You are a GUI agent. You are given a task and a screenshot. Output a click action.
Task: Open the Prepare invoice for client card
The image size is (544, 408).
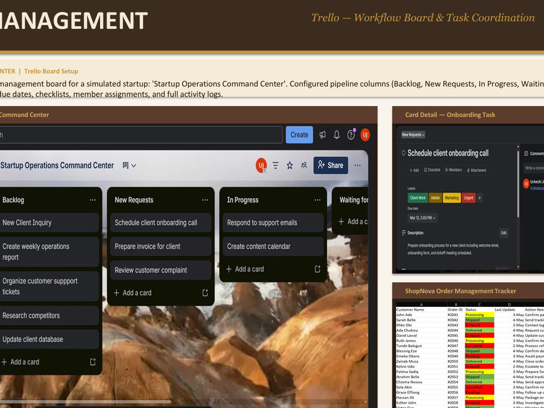(160, 246)
